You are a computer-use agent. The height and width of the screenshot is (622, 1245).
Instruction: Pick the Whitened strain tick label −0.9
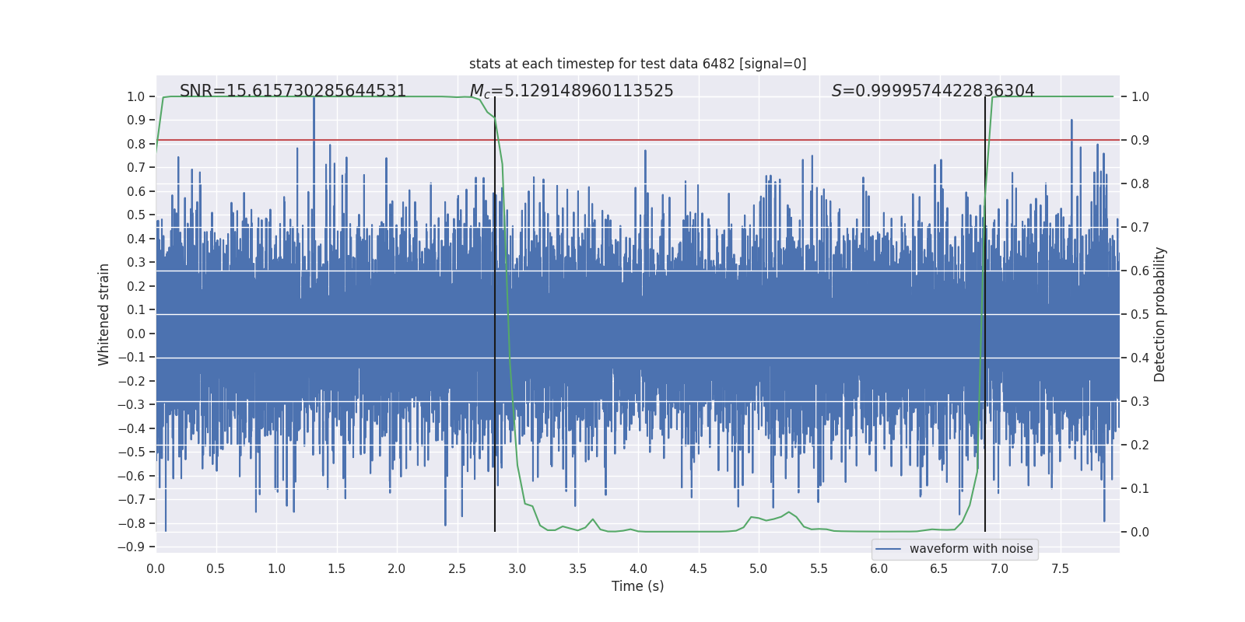(132, 547)
